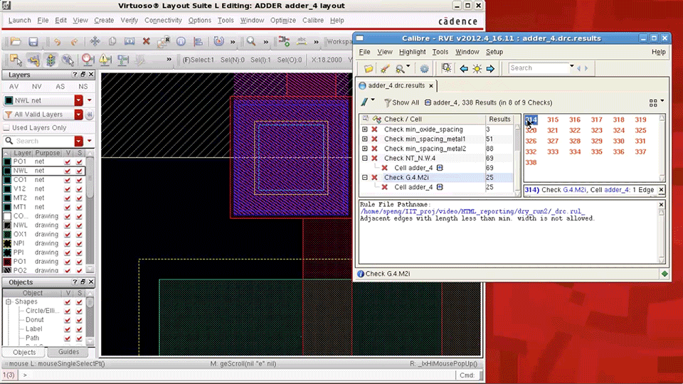Click the Save disk icon in Virtuoso
The height and width of the screenshot is (384, 683).
click(x=33, y=42)
